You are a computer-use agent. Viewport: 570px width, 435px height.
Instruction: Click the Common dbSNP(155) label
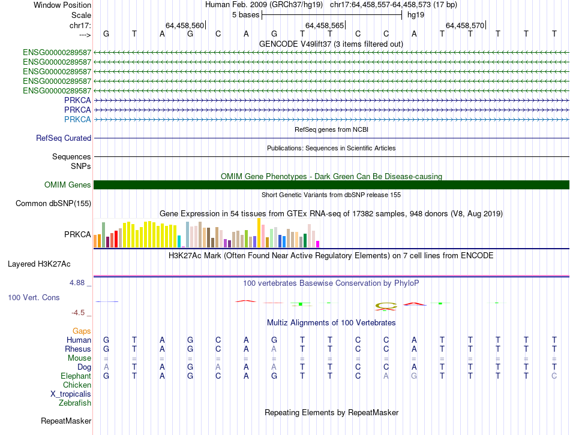(53, 203)
